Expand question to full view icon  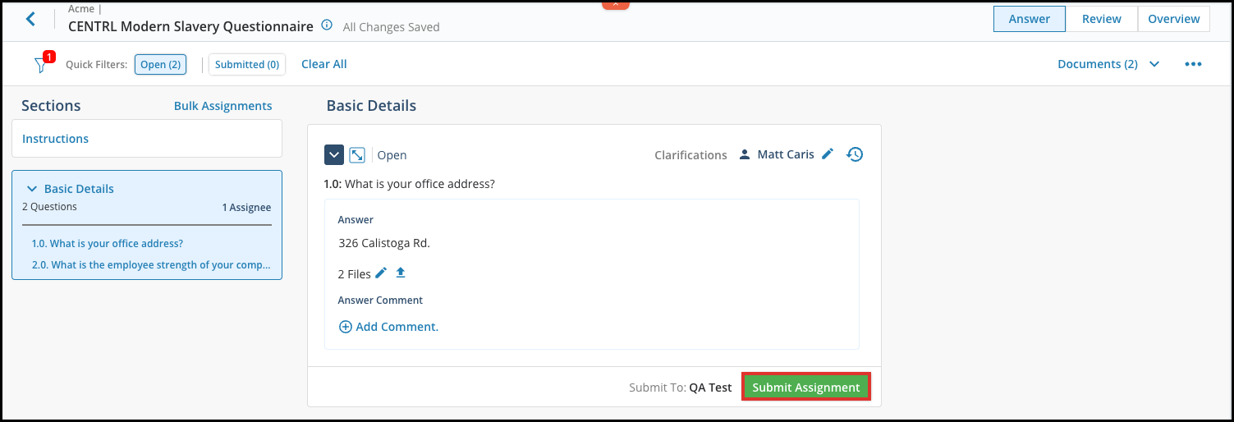pyautogui.click(x=357, y=154)
